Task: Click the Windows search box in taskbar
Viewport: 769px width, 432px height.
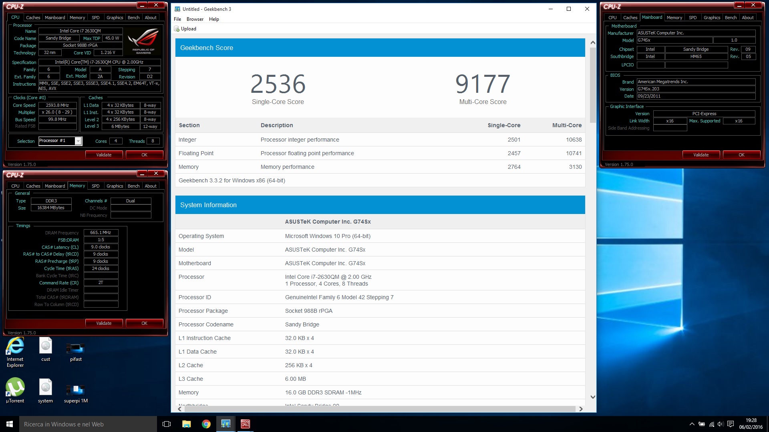Action: (x=88, y=424)
